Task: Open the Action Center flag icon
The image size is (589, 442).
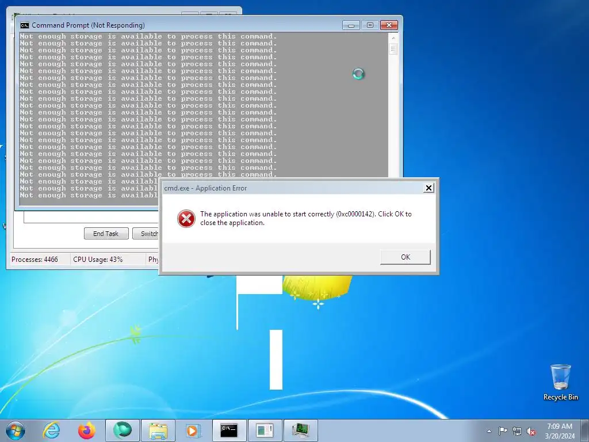Action: point(503,430)
